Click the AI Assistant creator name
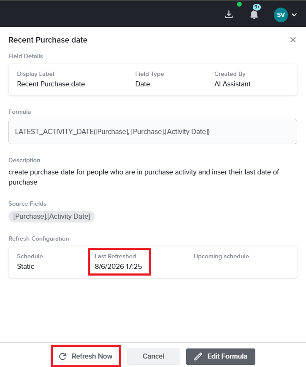Viewport: 306px width, 367px height. tap(233, 84)
